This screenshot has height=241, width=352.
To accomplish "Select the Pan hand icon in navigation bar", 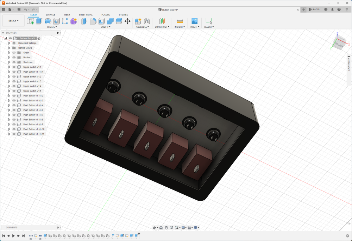I will (166, 228).
